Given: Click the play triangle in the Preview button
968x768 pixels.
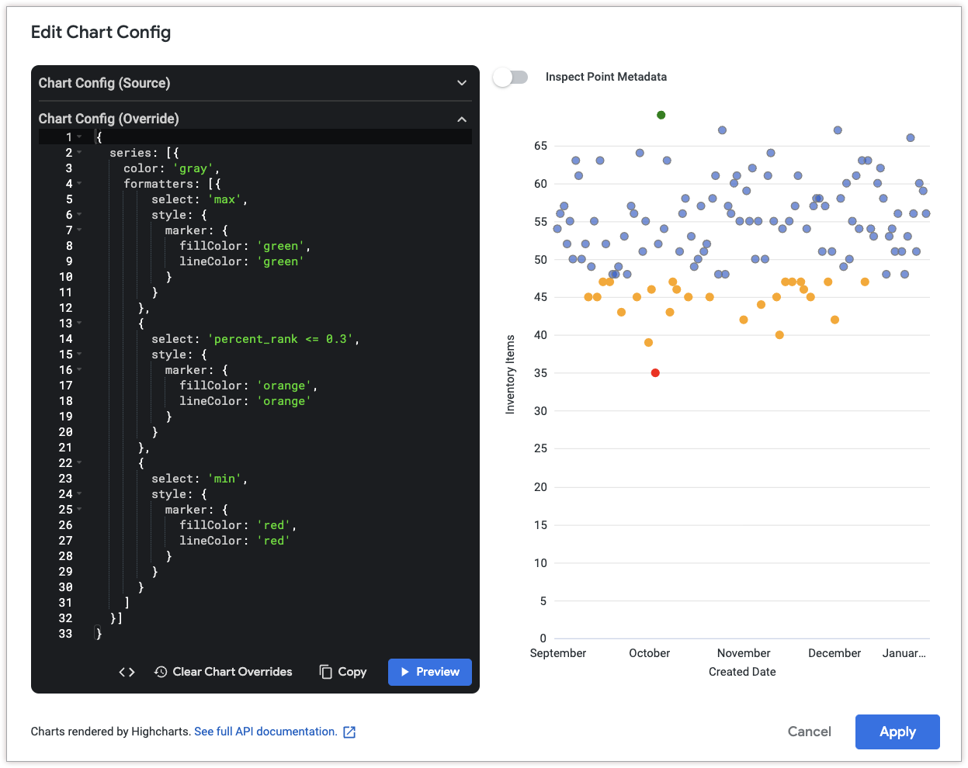Looking at the screenshot, I should 404,672.
